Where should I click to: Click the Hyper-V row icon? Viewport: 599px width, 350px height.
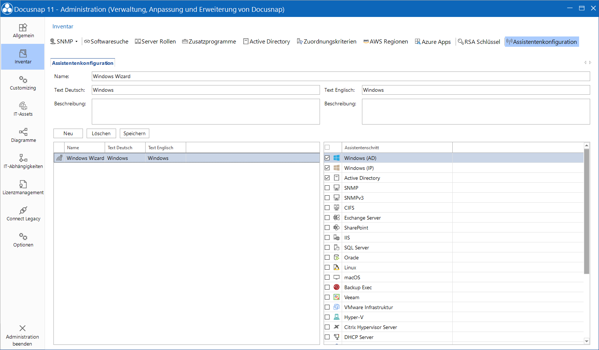pyautogui.click(x=337, y=317)
